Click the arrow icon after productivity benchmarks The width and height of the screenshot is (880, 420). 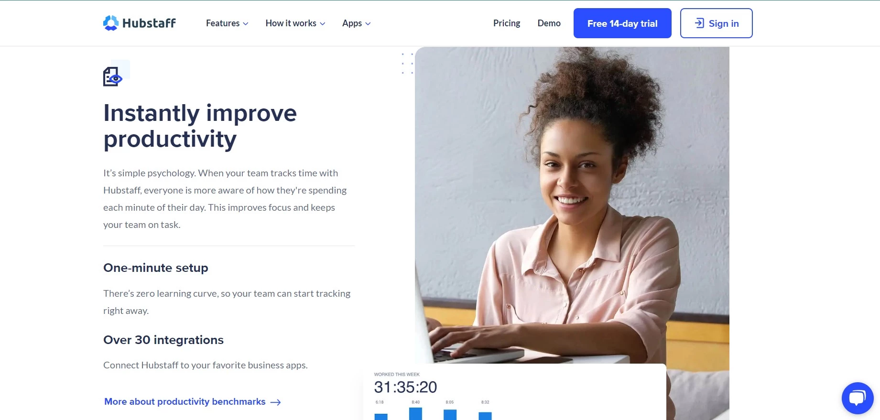tap(275, 402)
